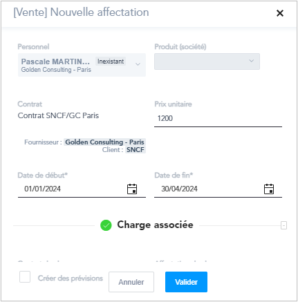
Task: Collapse the Charge associée section
Action: [x=283, y=225]
